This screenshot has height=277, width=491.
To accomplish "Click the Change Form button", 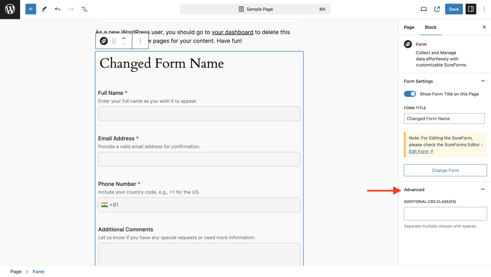I will click(445, 171).
